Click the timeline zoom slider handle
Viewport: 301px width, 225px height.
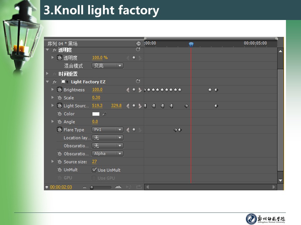[92, 187]
